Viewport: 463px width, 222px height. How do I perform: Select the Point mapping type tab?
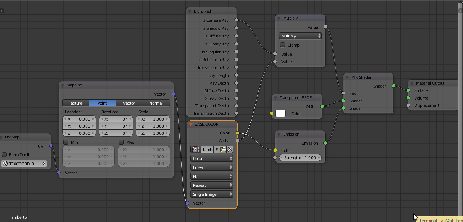103,103
